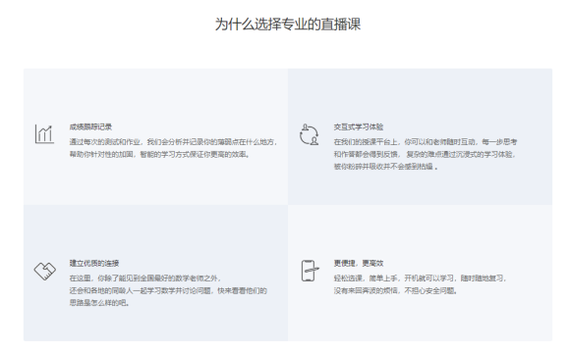The height and width of the screenshot is (354, 570).
Task: Click the page title 为什么选择专业的直播课
Action: click(x=288, y=25)
